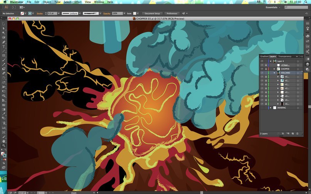Click the stroke color swatch in control bar
The height and width of the screenshot is (194, 311).
coord(30,13)
